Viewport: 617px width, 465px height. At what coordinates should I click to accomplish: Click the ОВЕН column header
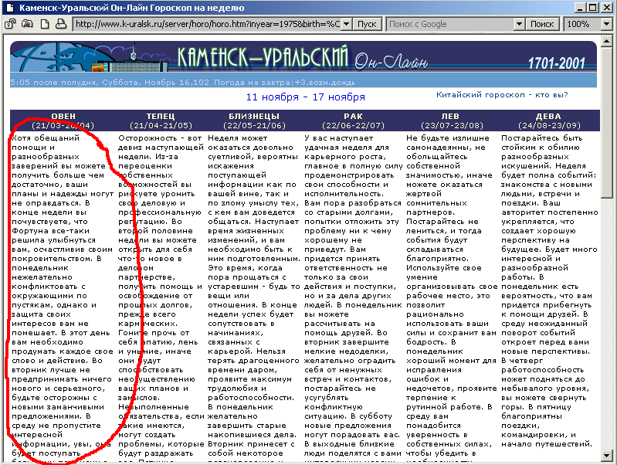tap(63, 116)
